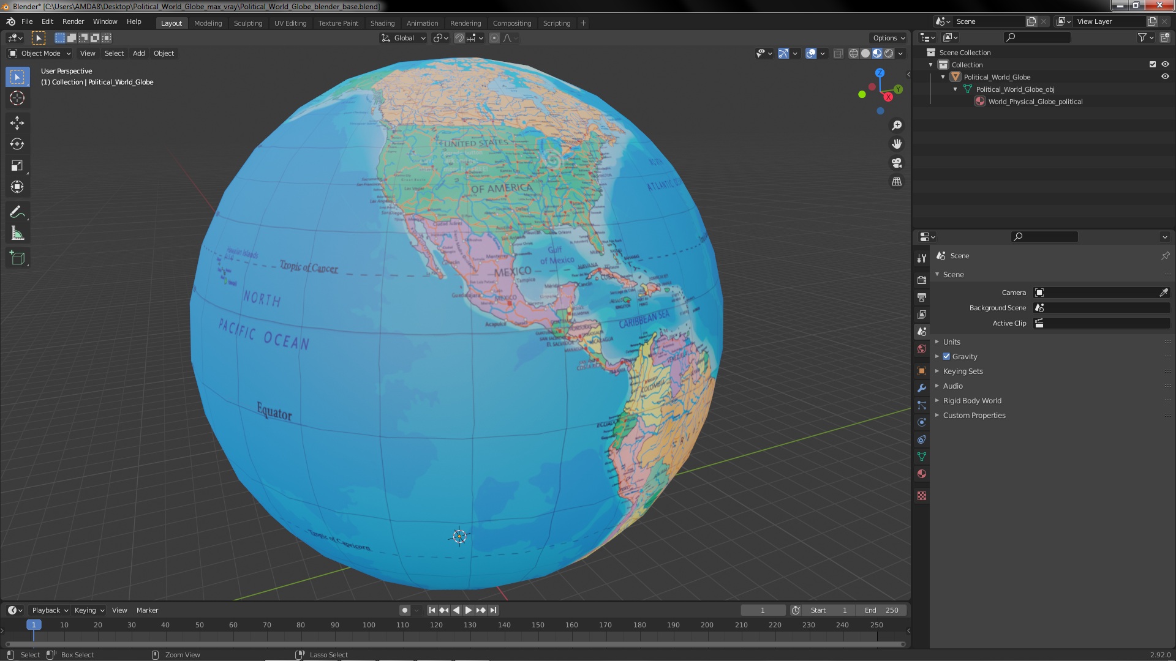Activate the Annotate pencil tool
Screen dimensions: 1176x661
click(x=17, y=212)
